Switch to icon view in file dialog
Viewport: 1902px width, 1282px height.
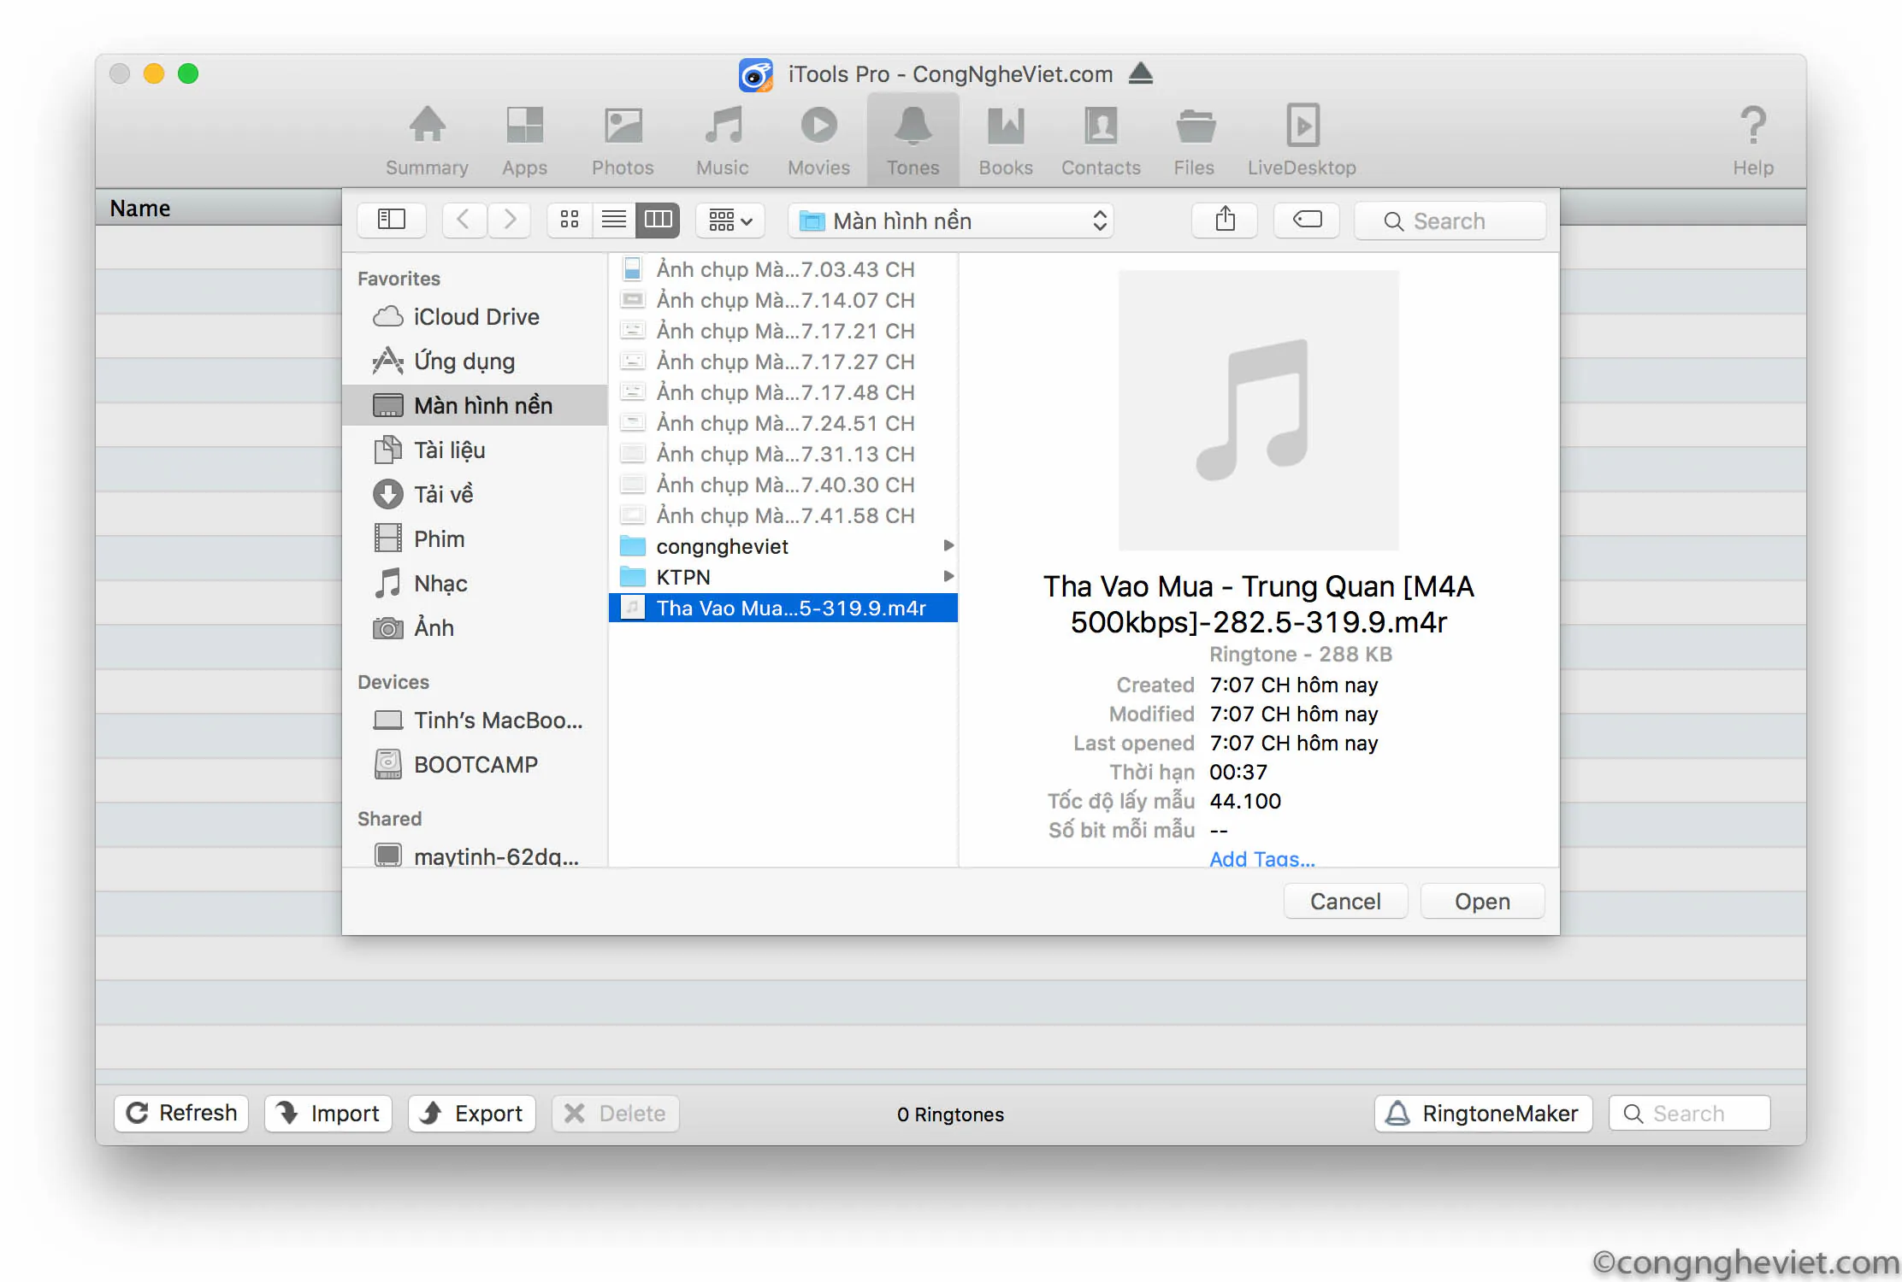[x=570, y=221]
